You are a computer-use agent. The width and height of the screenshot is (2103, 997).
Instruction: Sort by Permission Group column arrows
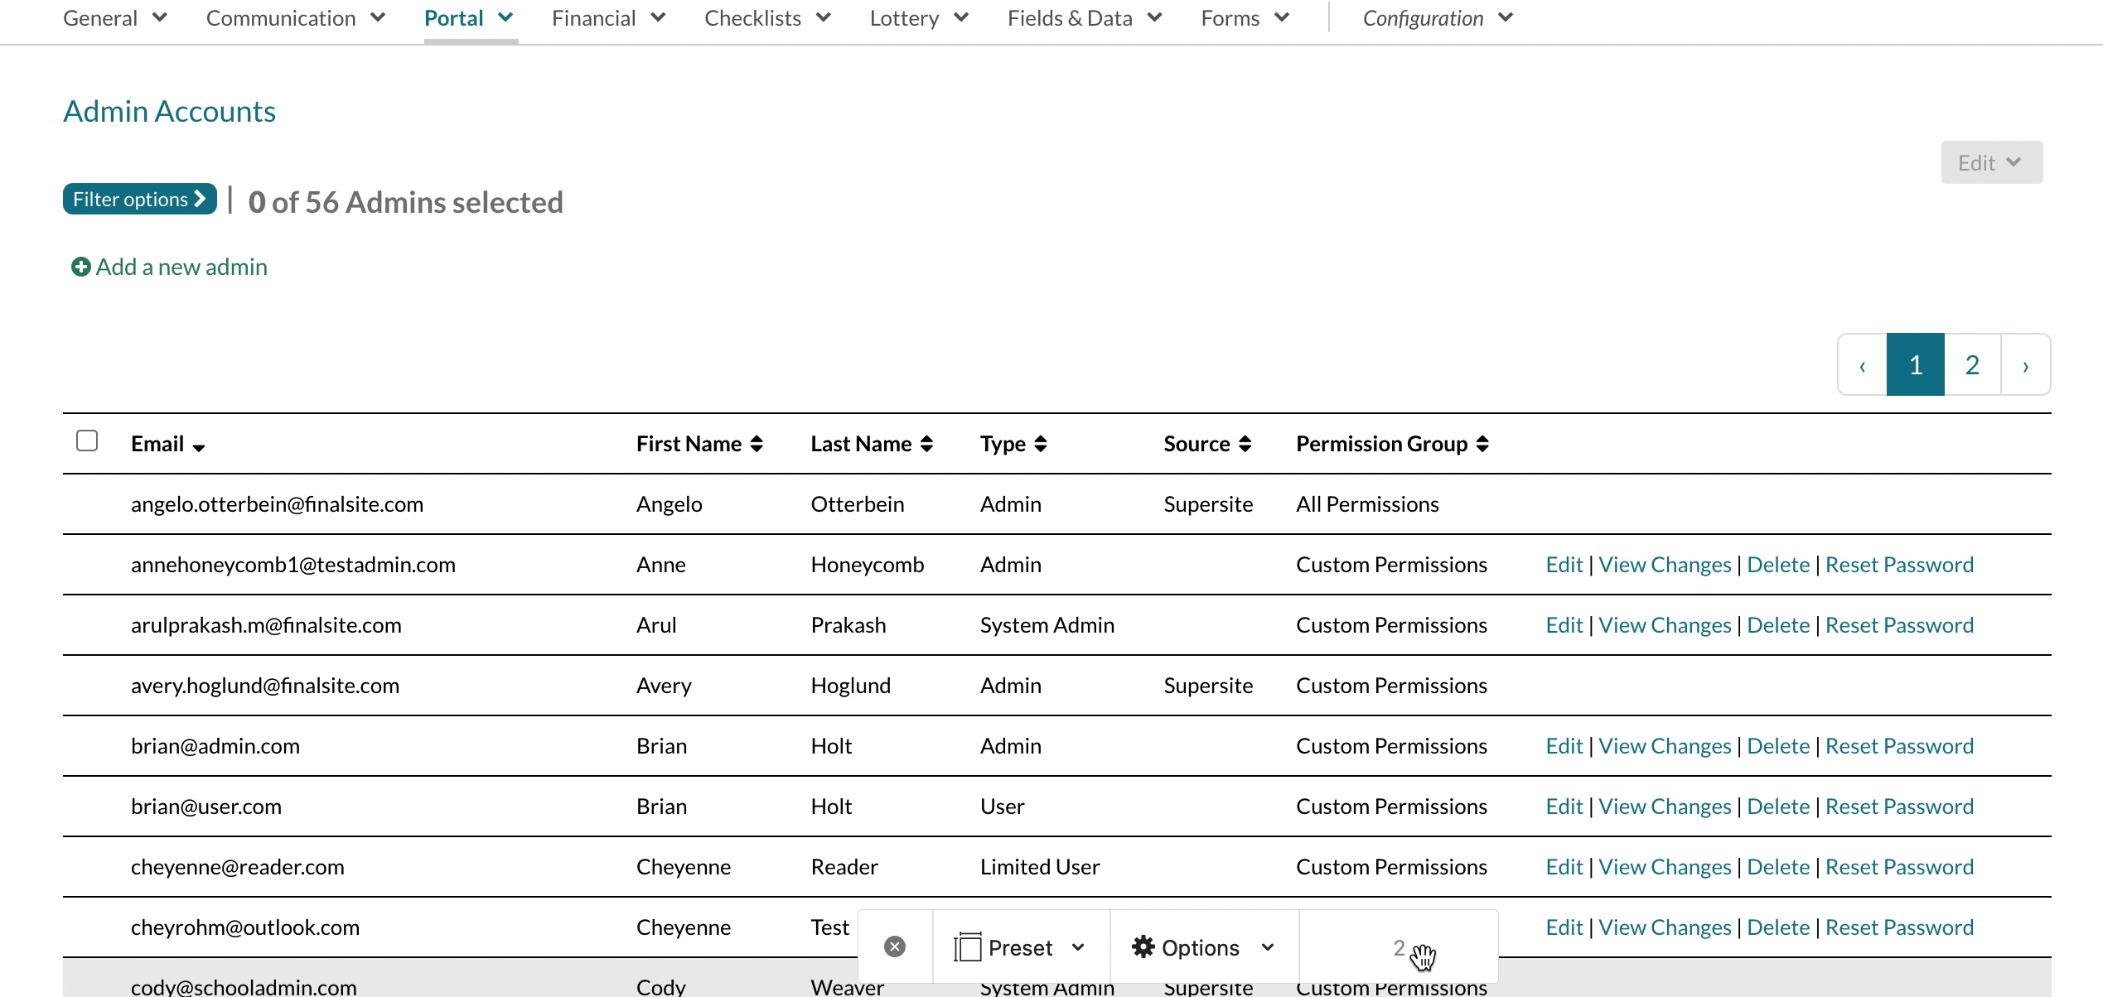pos(1482,445)
